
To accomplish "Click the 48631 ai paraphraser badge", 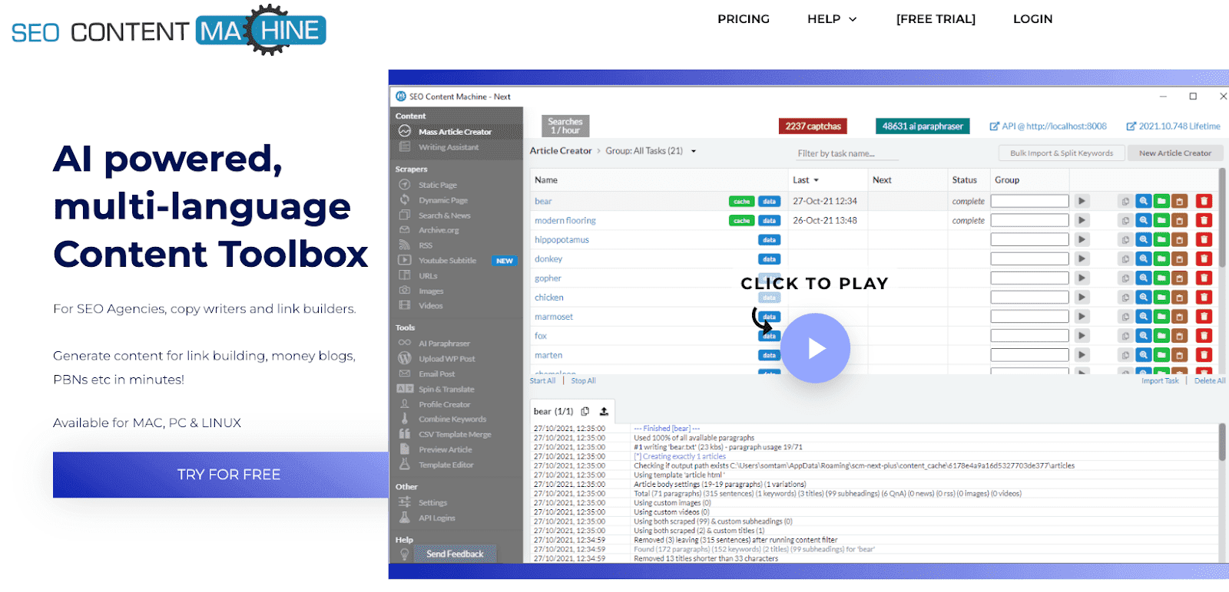I will 923,126.
